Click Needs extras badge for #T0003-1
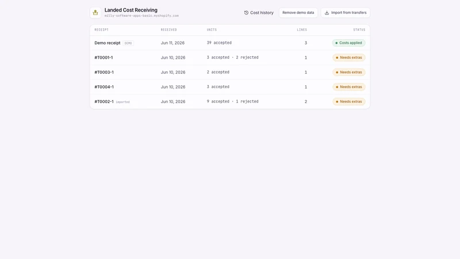460x259 pixels. pos(349,73)
